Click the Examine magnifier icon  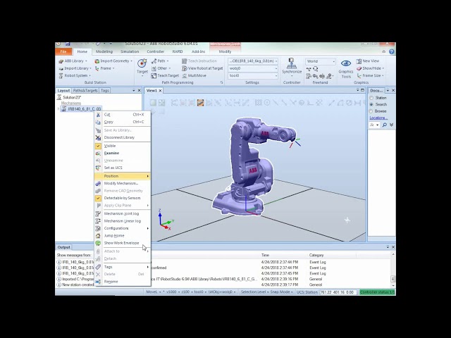pyautogui.click(x=98, y=154)
